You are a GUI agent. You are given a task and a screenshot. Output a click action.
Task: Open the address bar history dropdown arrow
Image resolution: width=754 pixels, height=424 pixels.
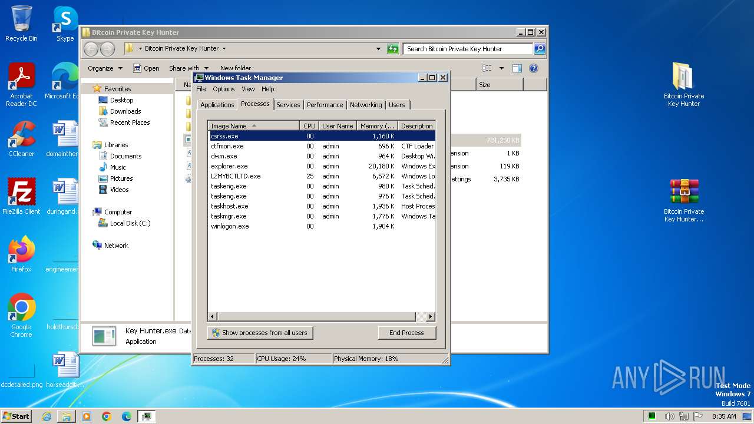pos(378,49)
